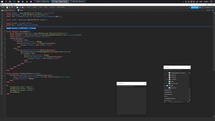
Task: Select StarterPlayer in Explorer
Action: click(x=168, y=92)
